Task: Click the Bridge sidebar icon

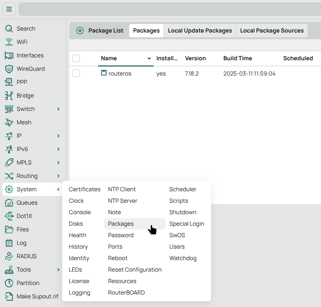Action: 9,96
